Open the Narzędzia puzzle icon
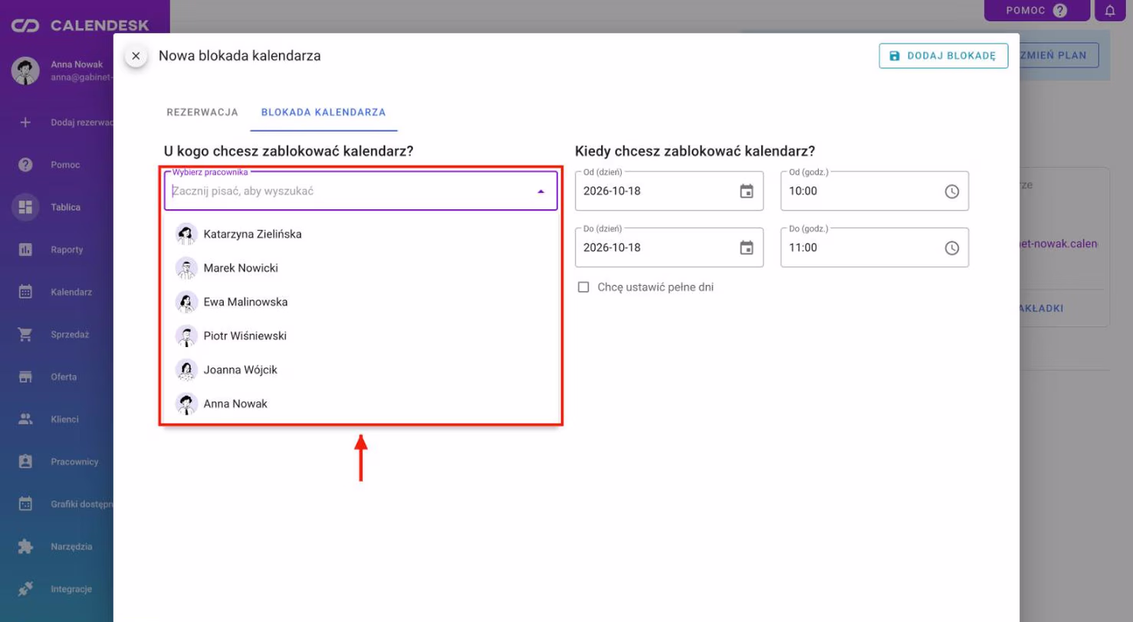This screenshot has height=622, width=1133. point(25,547)
